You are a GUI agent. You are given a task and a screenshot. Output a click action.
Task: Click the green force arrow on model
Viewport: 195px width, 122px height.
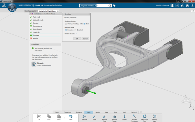click(91, 92)
